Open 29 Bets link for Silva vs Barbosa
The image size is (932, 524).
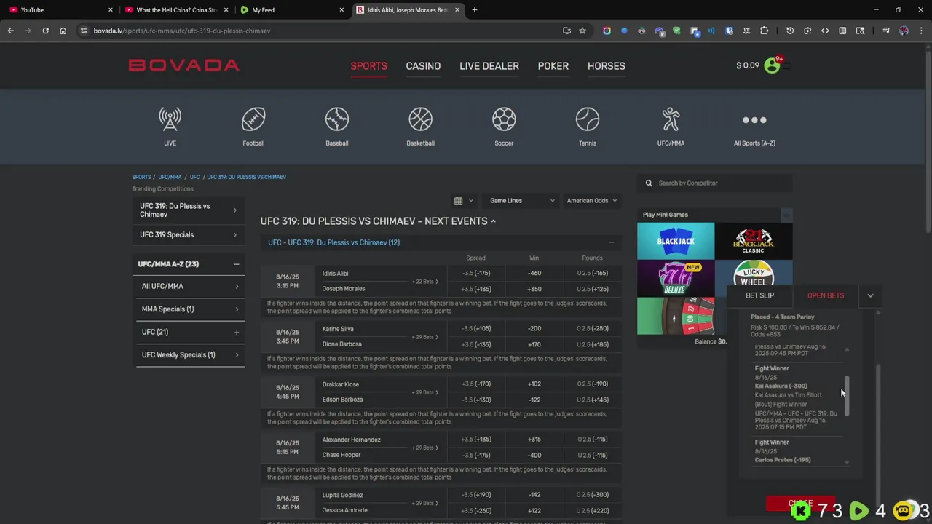(x=425, y=337)
